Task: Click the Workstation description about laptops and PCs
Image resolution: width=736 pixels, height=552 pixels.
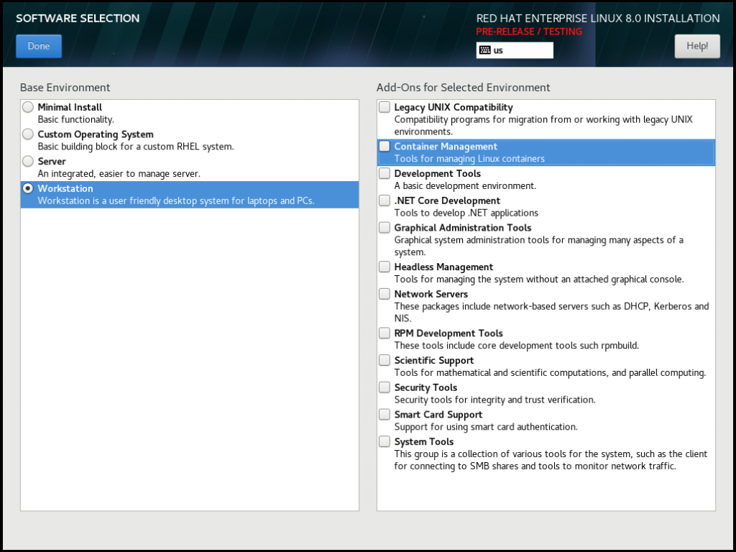Action: tap(176, 201)
